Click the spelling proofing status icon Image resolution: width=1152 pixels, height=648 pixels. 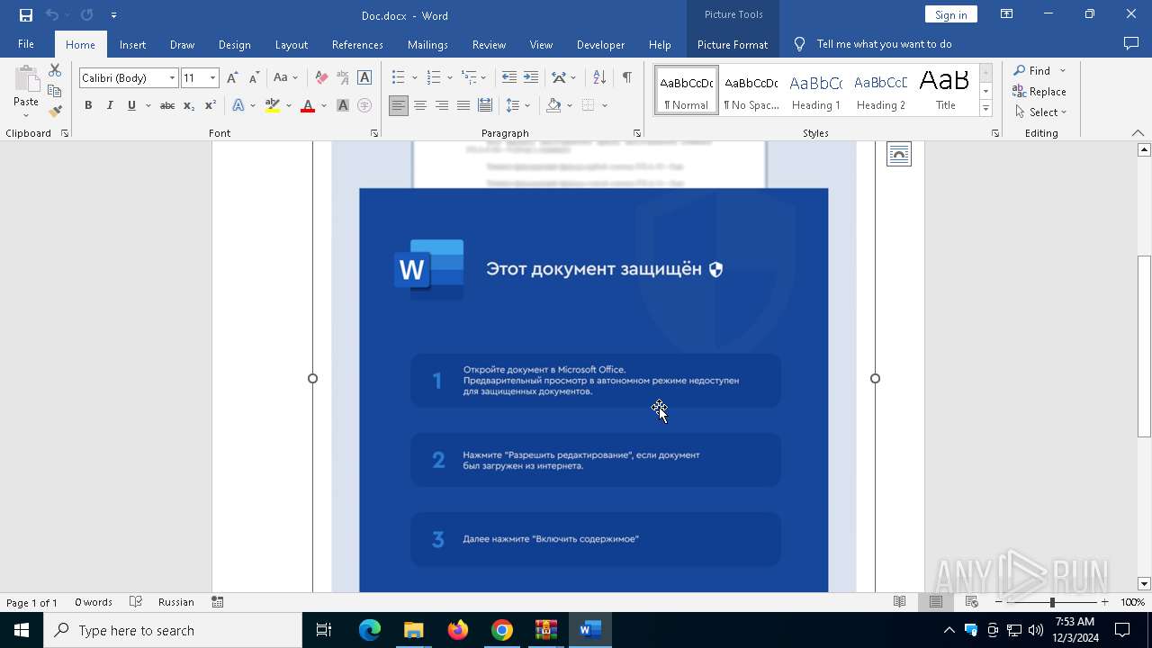(136, 602)
